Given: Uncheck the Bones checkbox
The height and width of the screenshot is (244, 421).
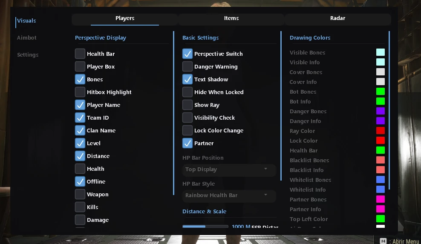Looking at the screenshot, I should 80,80.
